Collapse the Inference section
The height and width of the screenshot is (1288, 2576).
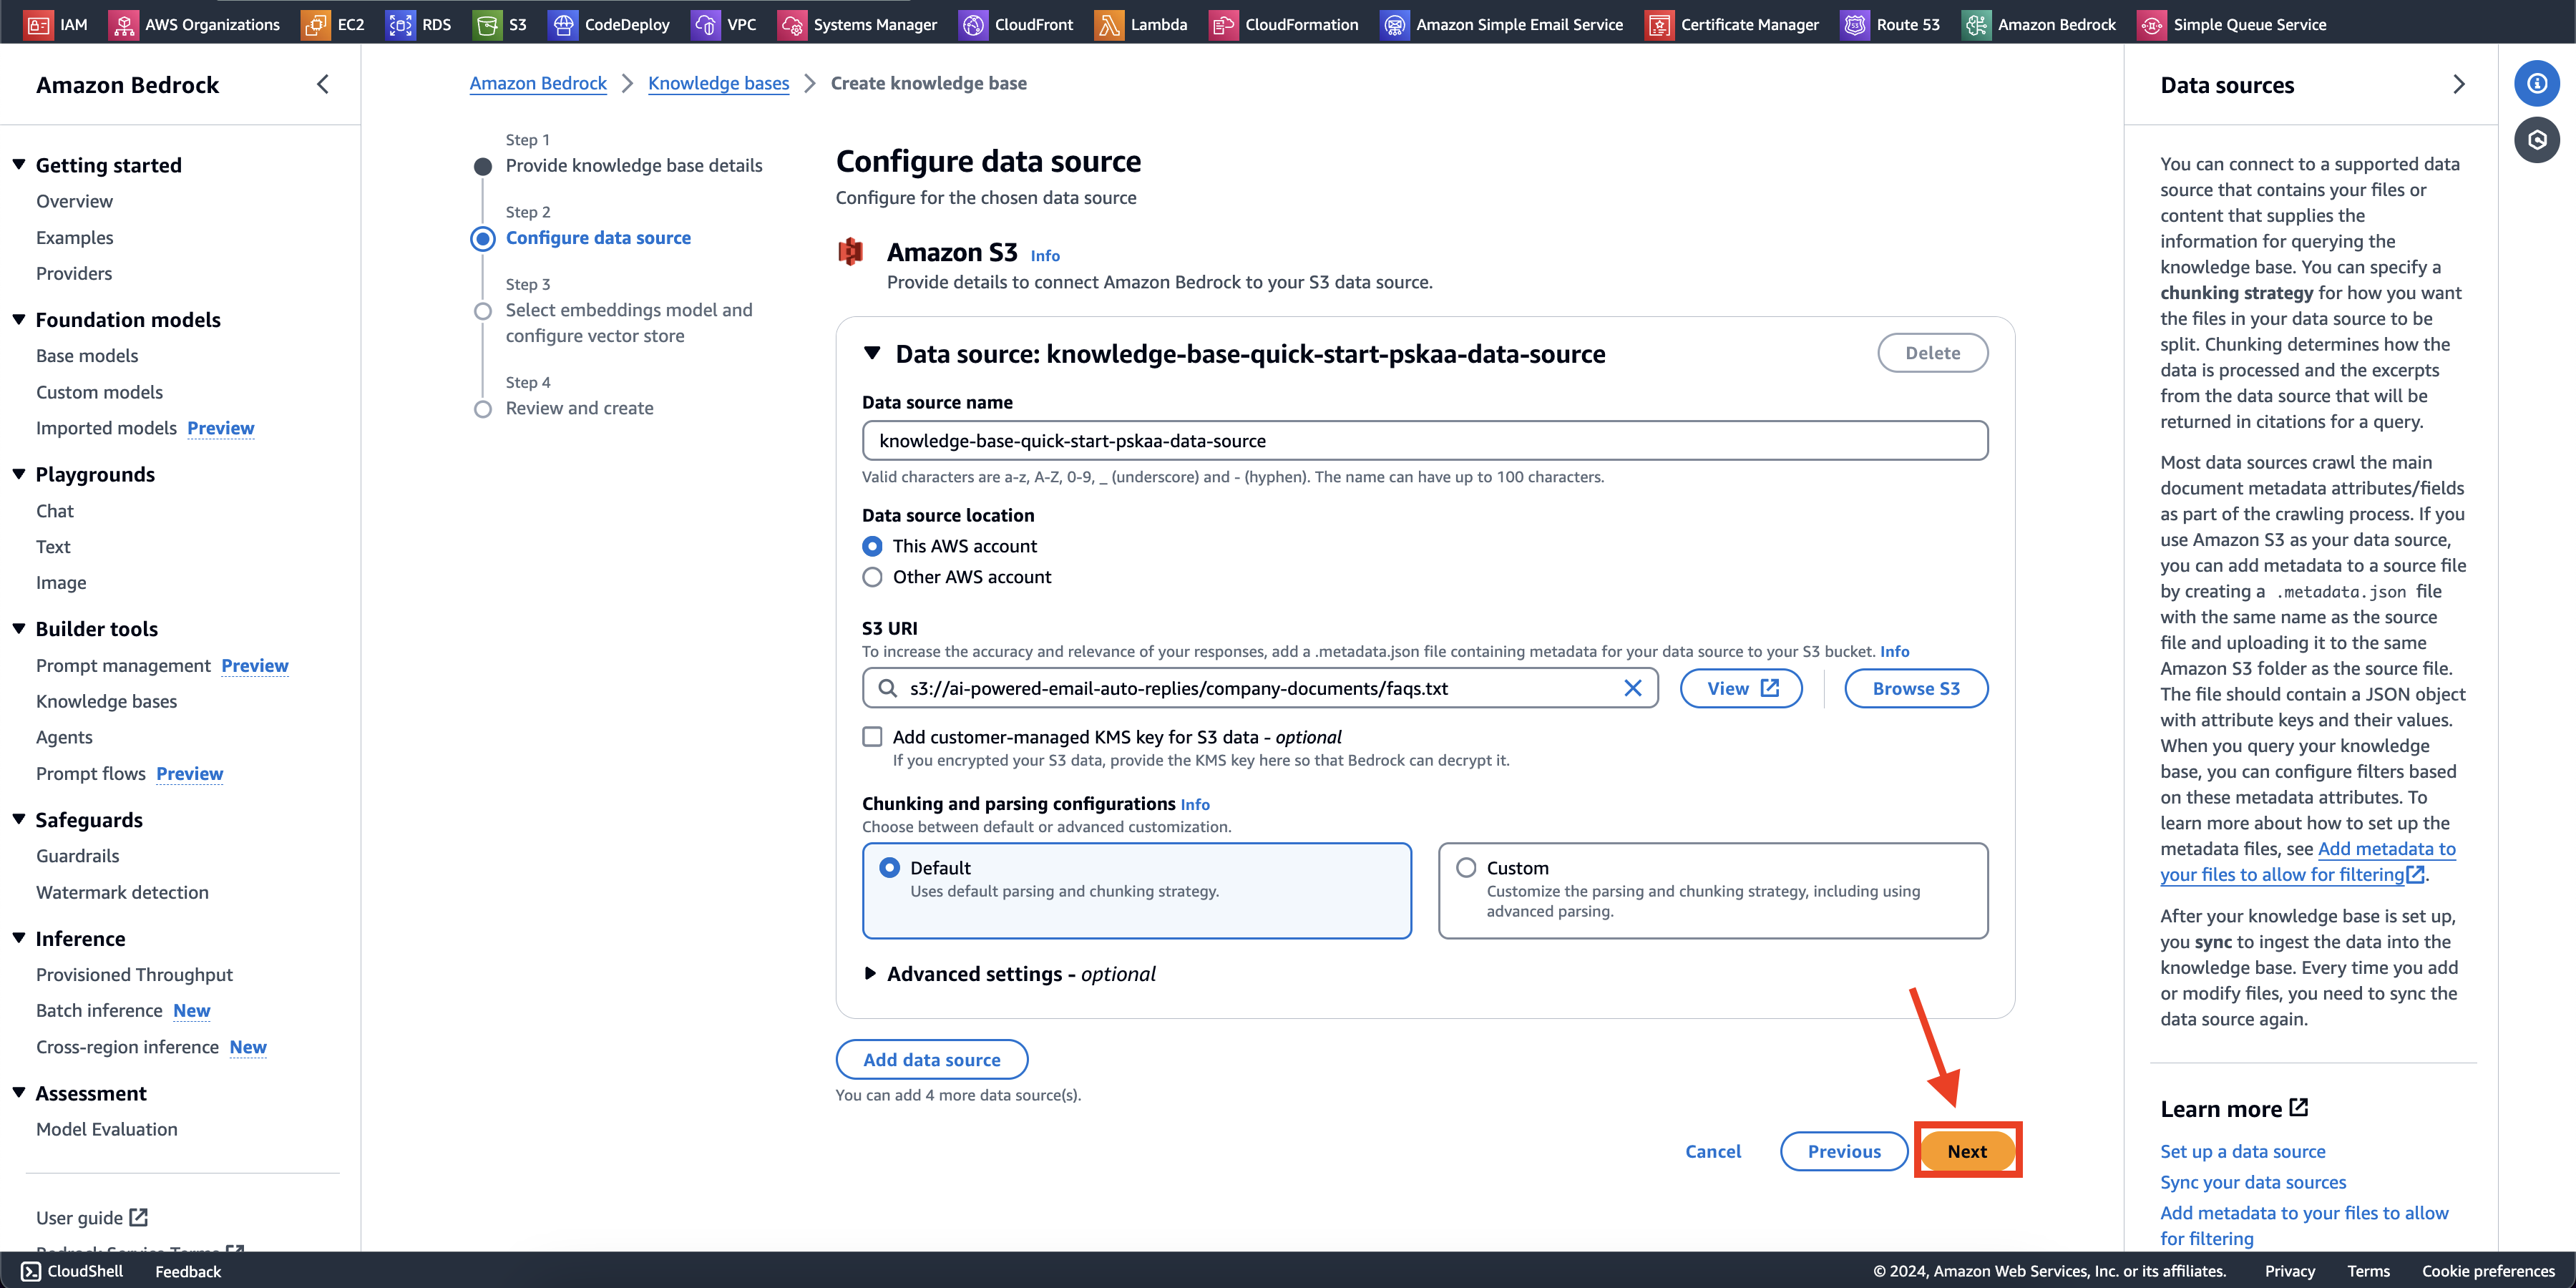(x=18, y=938)
